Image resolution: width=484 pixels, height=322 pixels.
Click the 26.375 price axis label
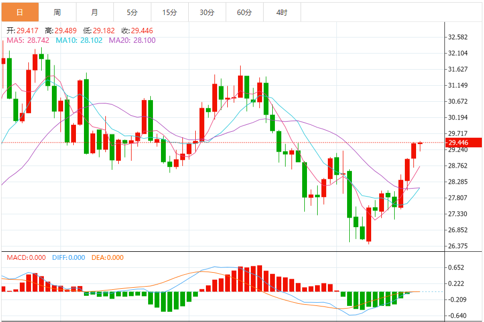click(458, 246)
